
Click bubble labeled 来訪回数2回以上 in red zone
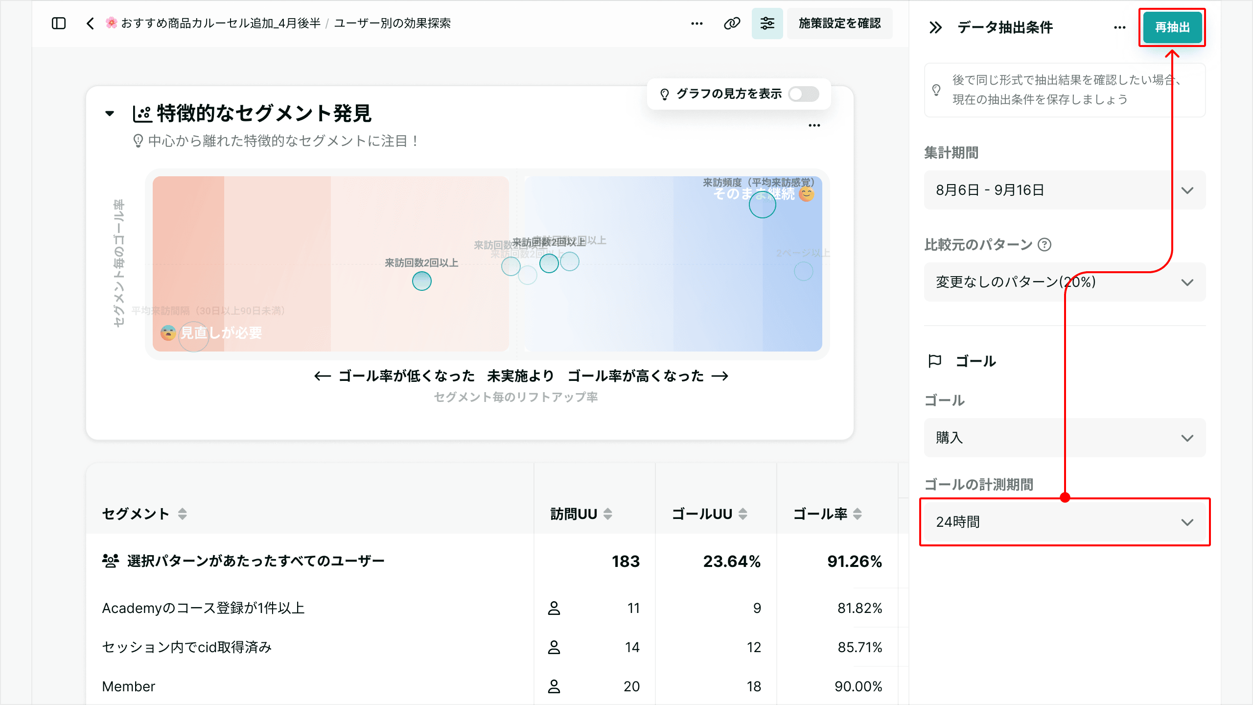pyautogui.click(x=421, y=281)
